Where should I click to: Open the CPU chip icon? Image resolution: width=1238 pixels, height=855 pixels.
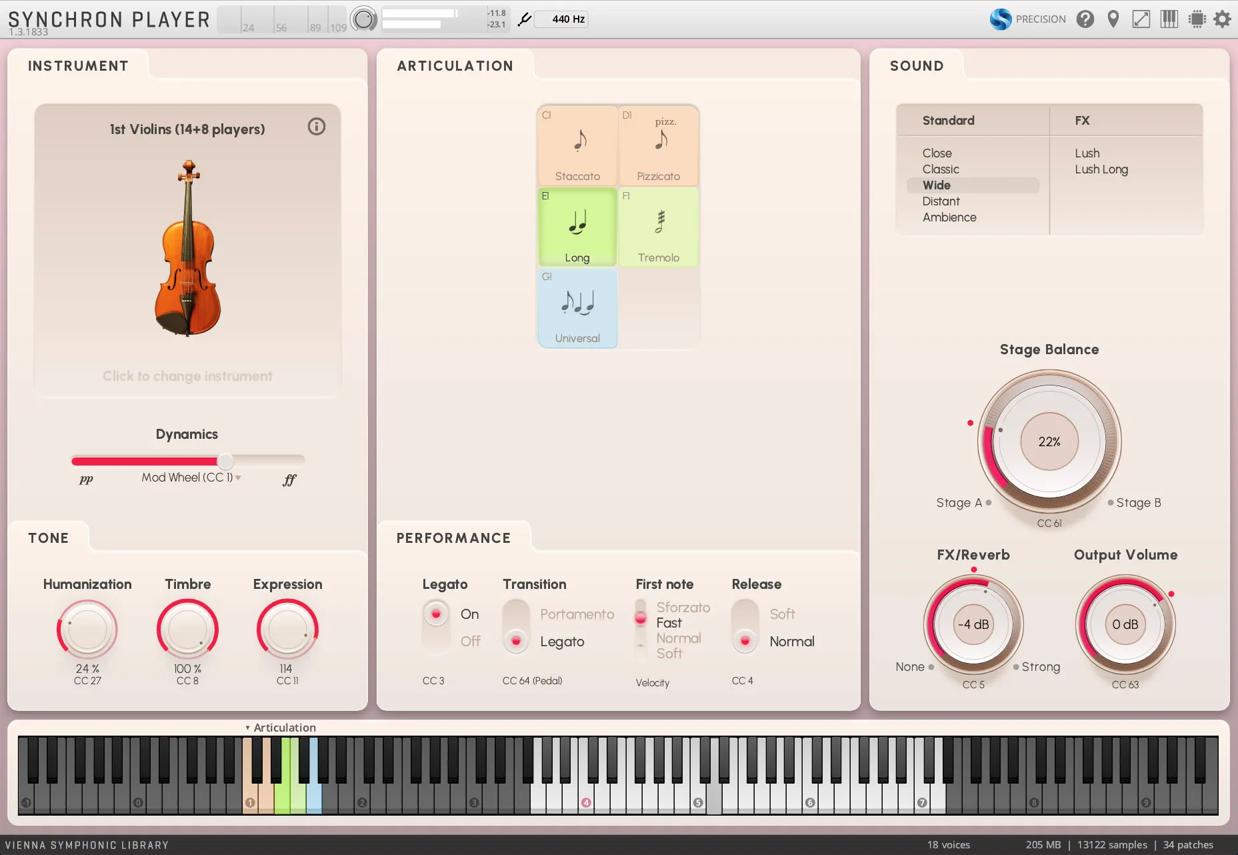coord(1197,19)
